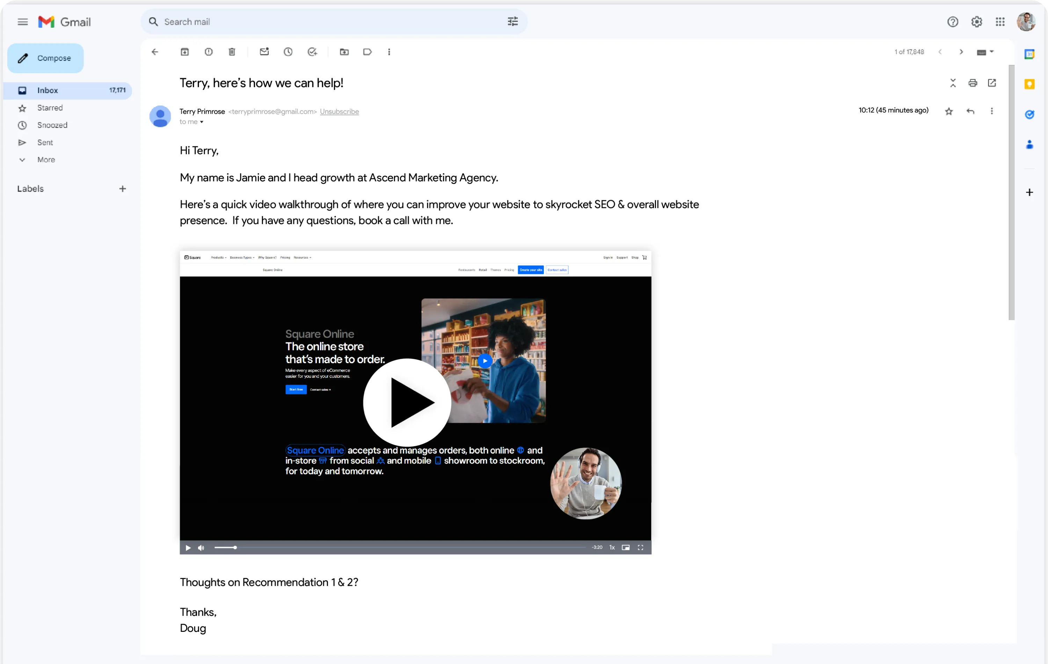The height and width of the screenshot is (664, 1048).
Task: Click the Unsubscribe link
Action: coord(340,111)
